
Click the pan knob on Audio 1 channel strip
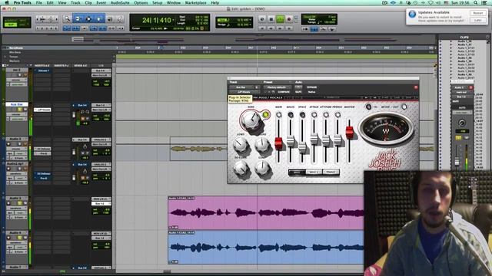click(461, 123)
